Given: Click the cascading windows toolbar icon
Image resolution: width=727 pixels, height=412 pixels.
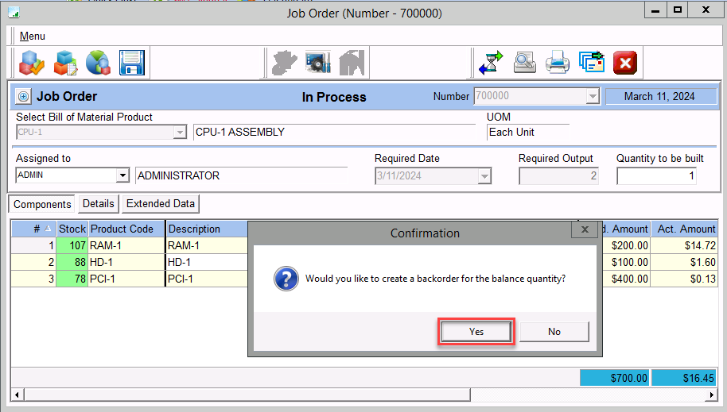Looking at the screenshot, I should click(591, 62).
